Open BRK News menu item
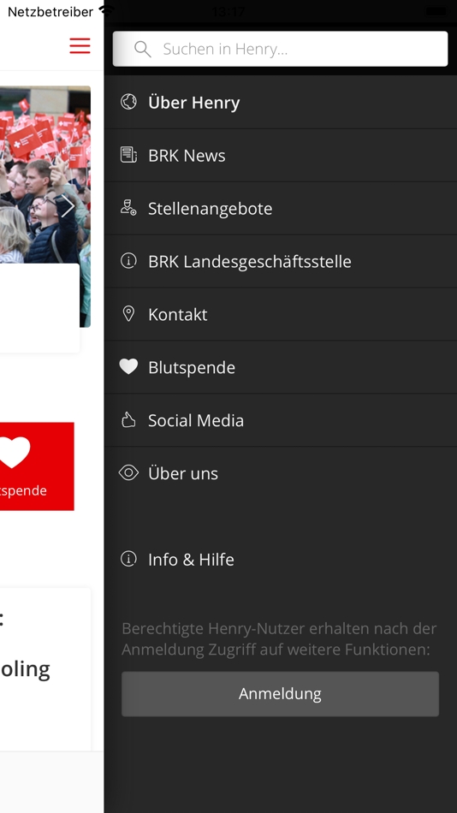 click(x=281, y=156)
